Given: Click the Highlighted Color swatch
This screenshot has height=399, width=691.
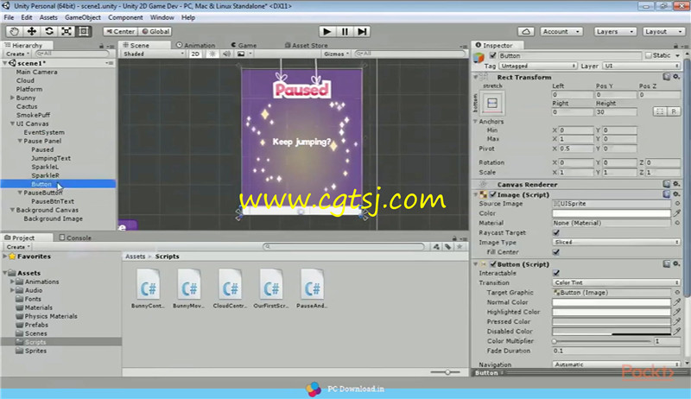Looking at the screenshot, I should coord(612,312).
